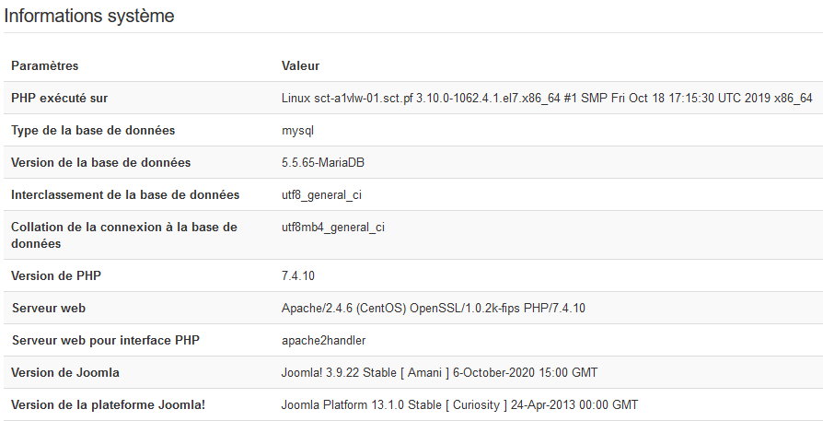Click the Linux kernel value text
823x421 pixels.
coord(547,98)
